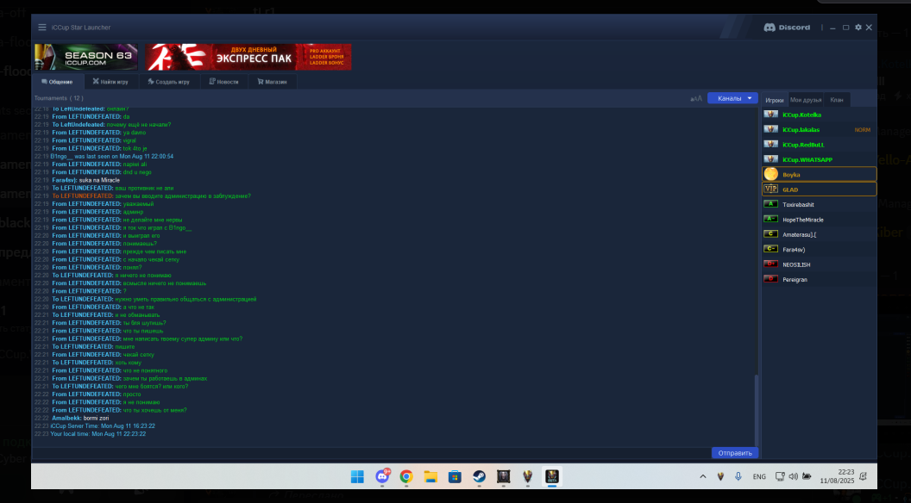Open File Explorer from the taskbar

point(430,477)
